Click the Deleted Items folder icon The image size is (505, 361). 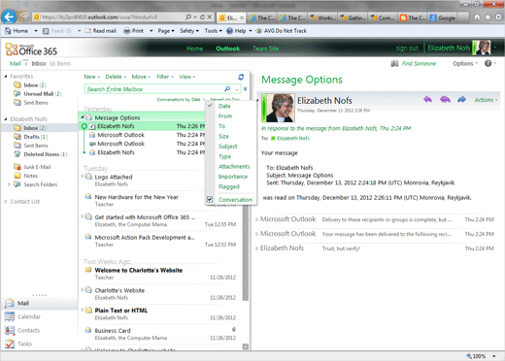point(17,154)
